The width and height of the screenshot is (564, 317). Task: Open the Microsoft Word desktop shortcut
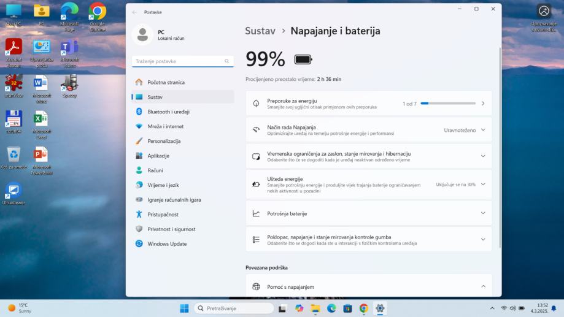pos(41,88)
